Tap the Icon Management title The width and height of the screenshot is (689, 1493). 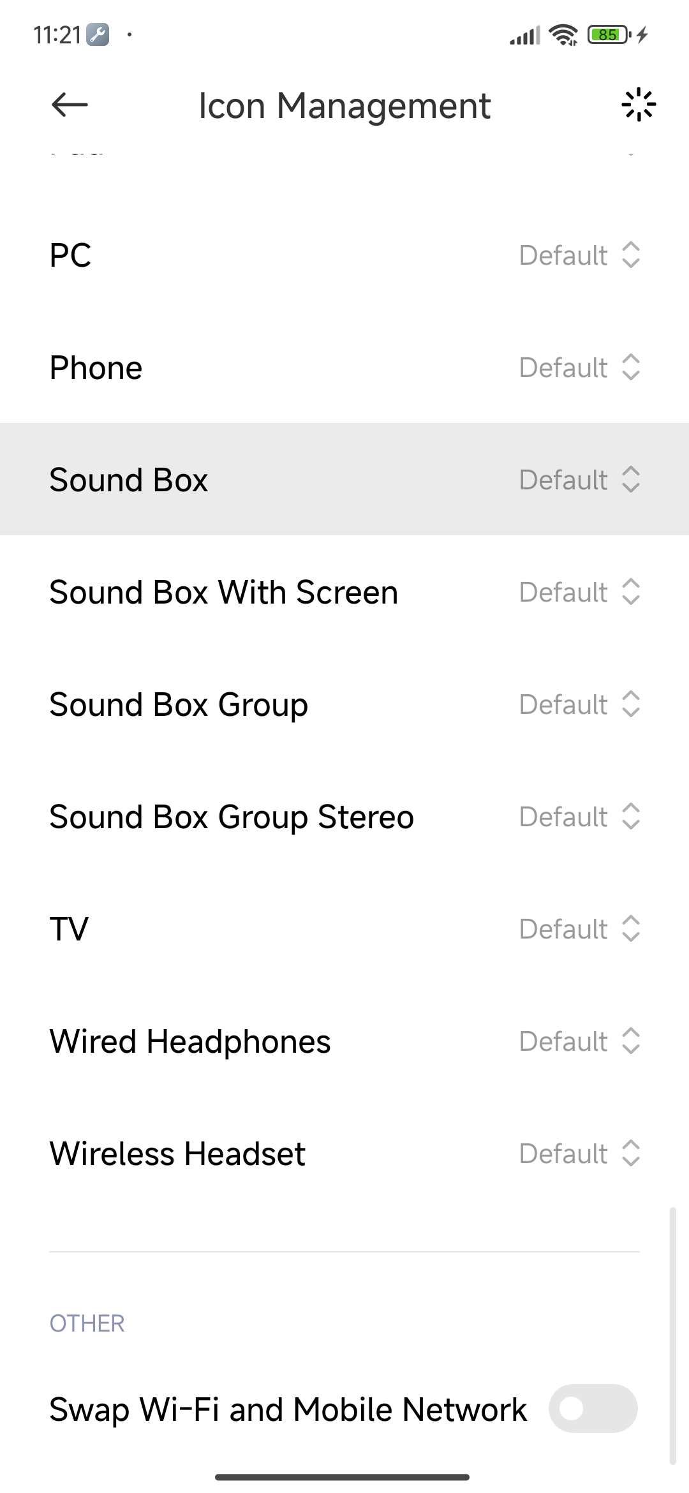click(x=344, y=105)
